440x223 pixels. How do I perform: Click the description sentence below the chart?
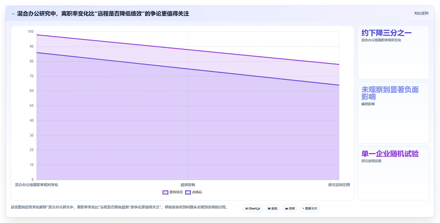[119, 207]
